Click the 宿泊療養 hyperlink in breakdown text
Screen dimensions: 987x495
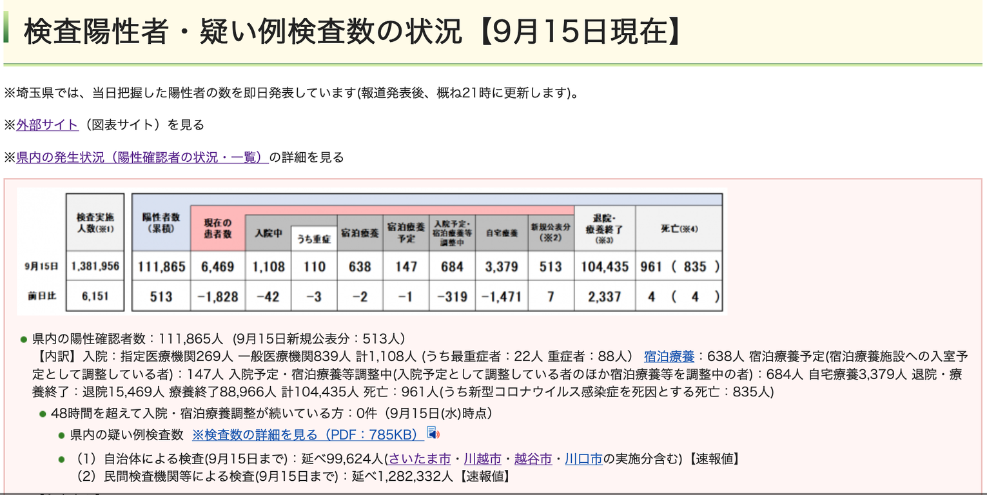(669, 356)
